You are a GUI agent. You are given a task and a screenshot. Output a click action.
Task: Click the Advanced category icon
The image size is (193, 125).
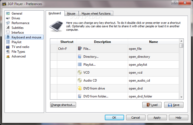click(x=8, y=56)
